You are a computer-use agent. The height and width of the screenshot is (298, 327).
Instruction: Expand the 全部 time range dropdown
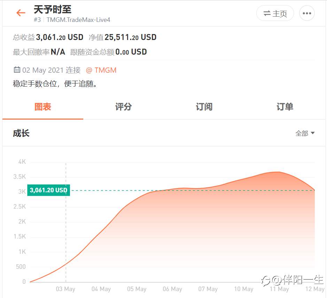pyautogui.click(x=305, y=133)
